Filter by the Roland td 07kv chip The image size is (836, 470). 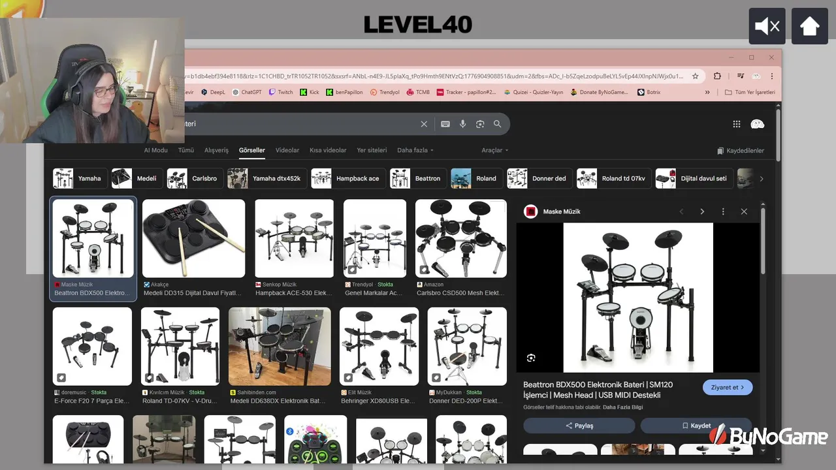point(614,178)
